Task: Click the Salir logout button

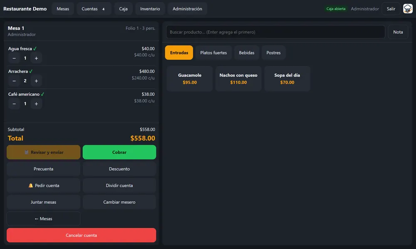Action: point(391,9)
